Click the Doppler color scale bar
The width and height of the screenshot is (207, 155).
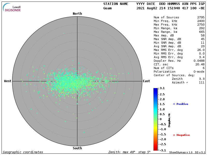155,119
